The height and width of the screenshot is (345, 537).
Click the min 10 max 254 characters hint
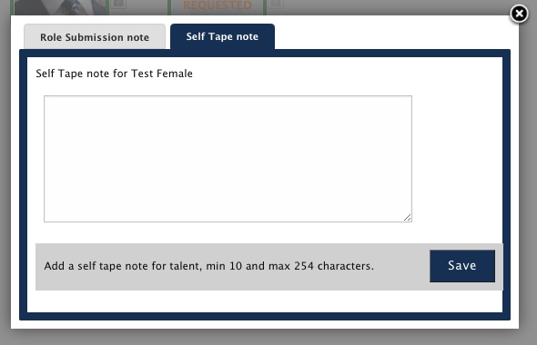pos(209,266)
